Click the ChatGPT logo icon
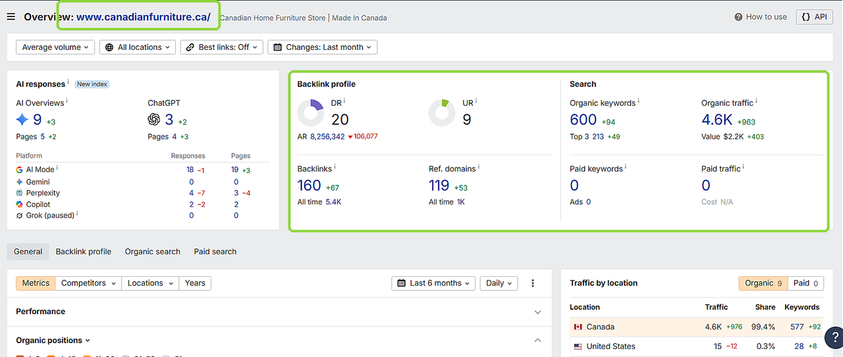 point(154,120)
